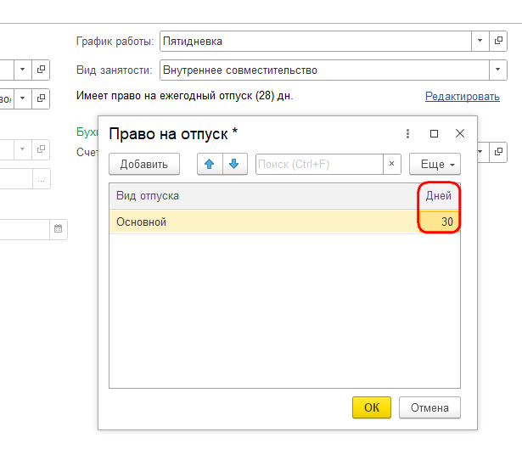Image resolution: width=522 pixels, height=449 pixels.
Task: Move the row up with the blue up arrow
Action: [x=210, y=164]
